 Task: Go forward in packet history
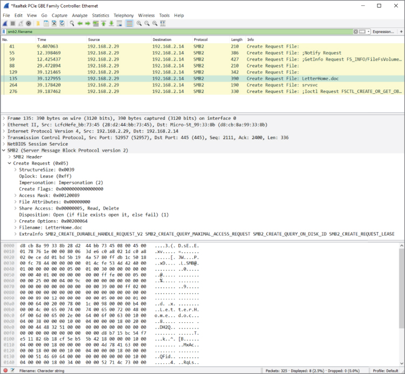pyautogui.click(x=87, y=24)
